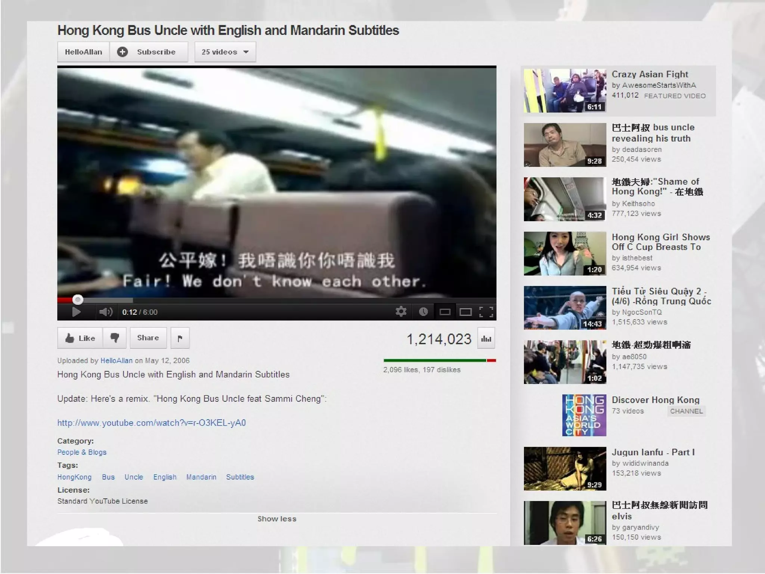Switch to the large player size icon

point(465,312)
